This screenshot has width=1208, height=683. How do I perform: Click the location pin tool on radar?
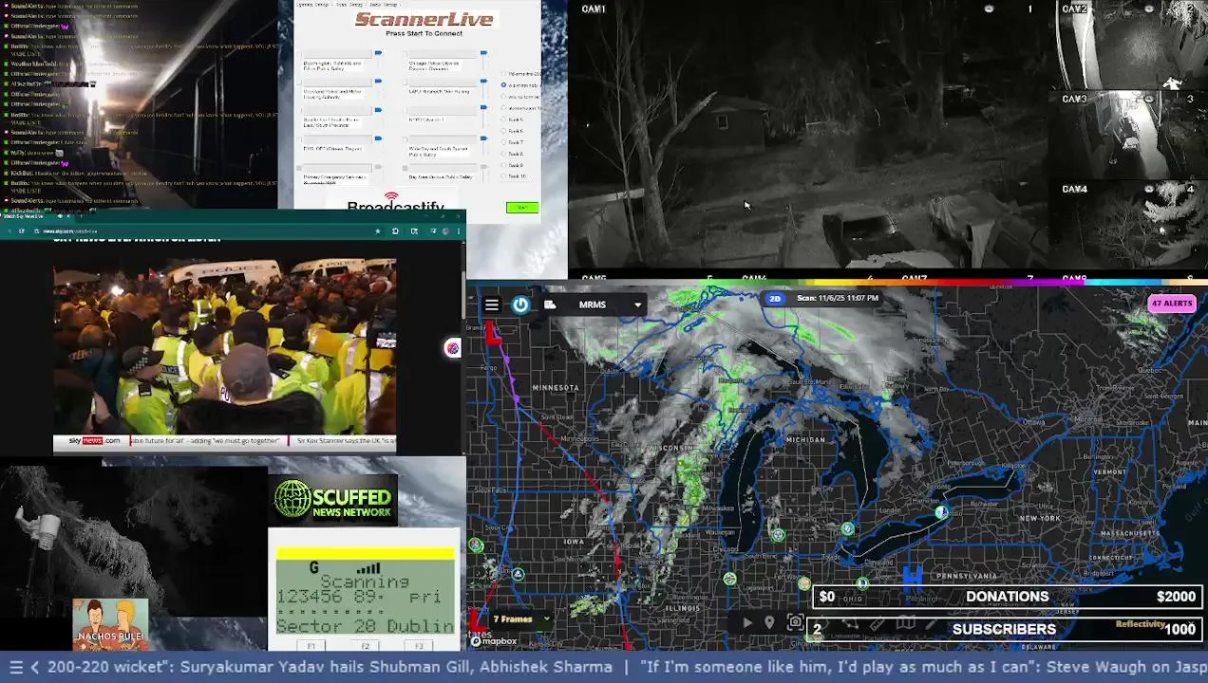click(x=769, y=622)
